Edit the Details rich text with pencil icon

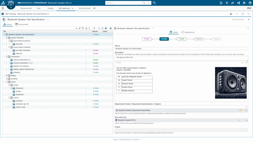(x=247, y=63)
